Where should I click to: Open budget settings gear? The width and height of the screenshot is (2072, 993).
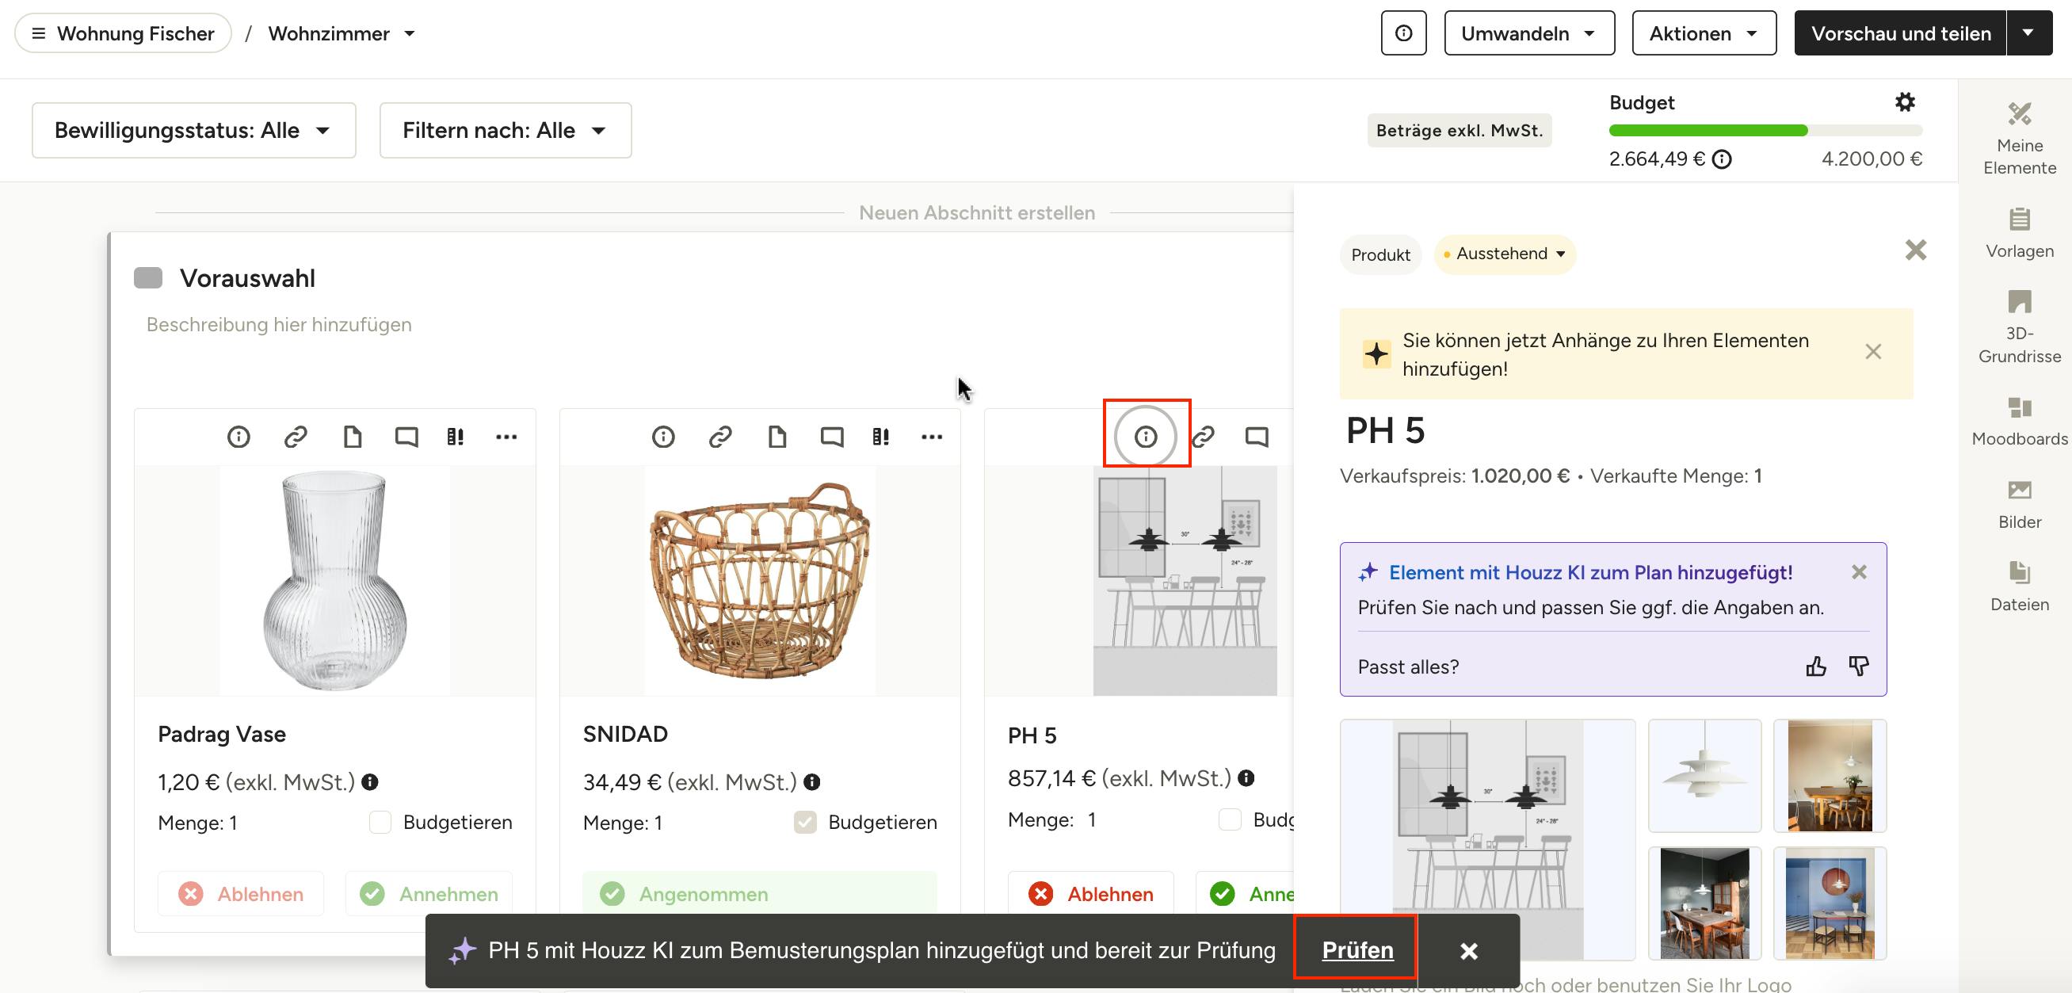pyautogui.click(x=1905, y=102)
